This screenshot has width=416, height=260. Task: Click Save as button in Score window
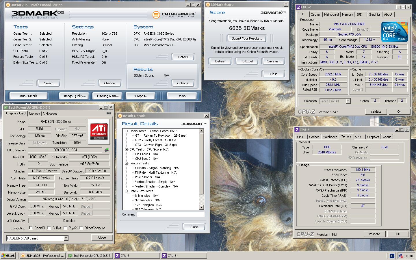274,61
